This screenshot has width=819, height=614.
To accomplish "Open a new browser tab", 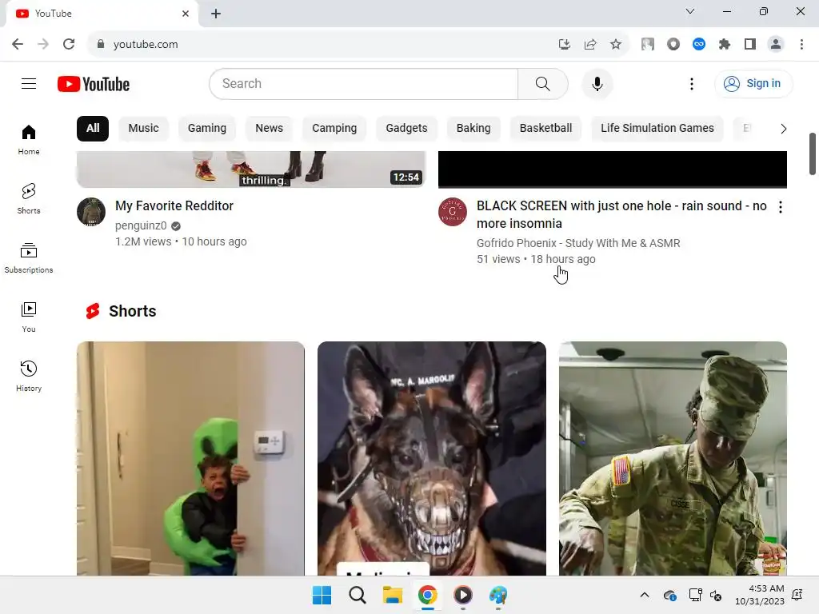I will coord(216,14).
